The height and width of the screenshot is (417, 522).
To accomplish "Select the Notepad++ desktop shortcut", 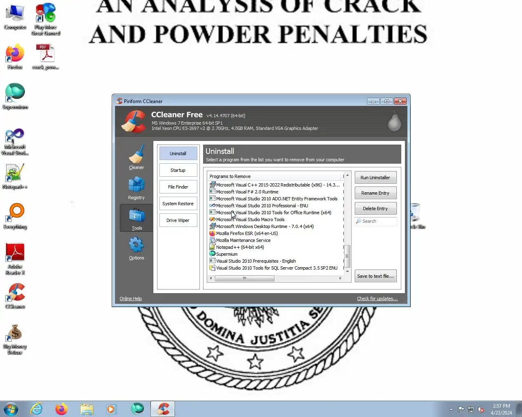I will point(15,176).
